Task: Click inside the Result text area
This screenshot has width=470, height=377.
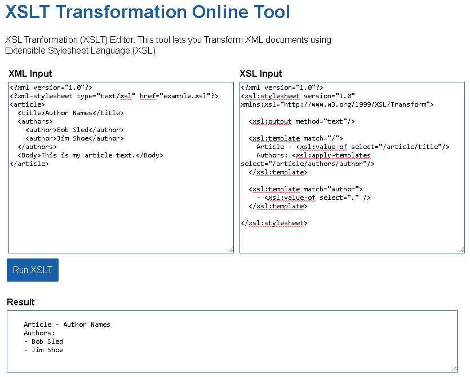Action: [232, 341]
